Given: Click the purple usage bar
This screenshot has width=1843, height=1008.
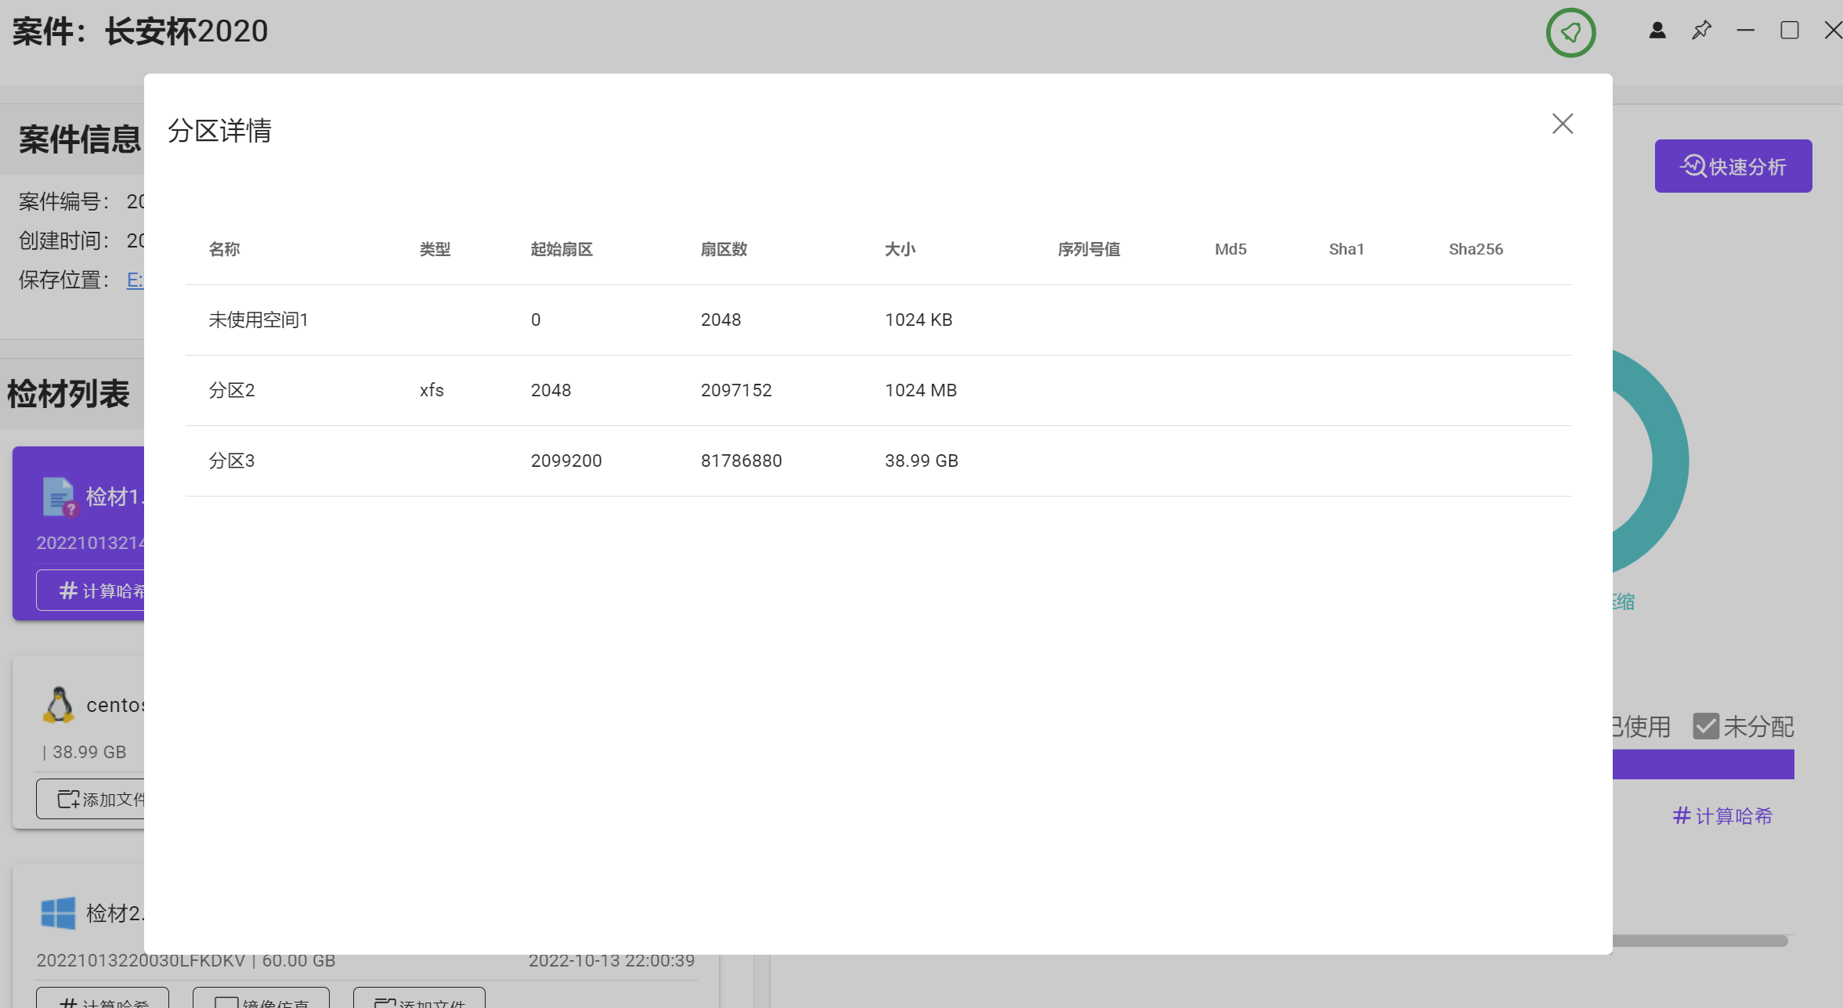Looking at the screenshot, I should (x=1703, y=764).
